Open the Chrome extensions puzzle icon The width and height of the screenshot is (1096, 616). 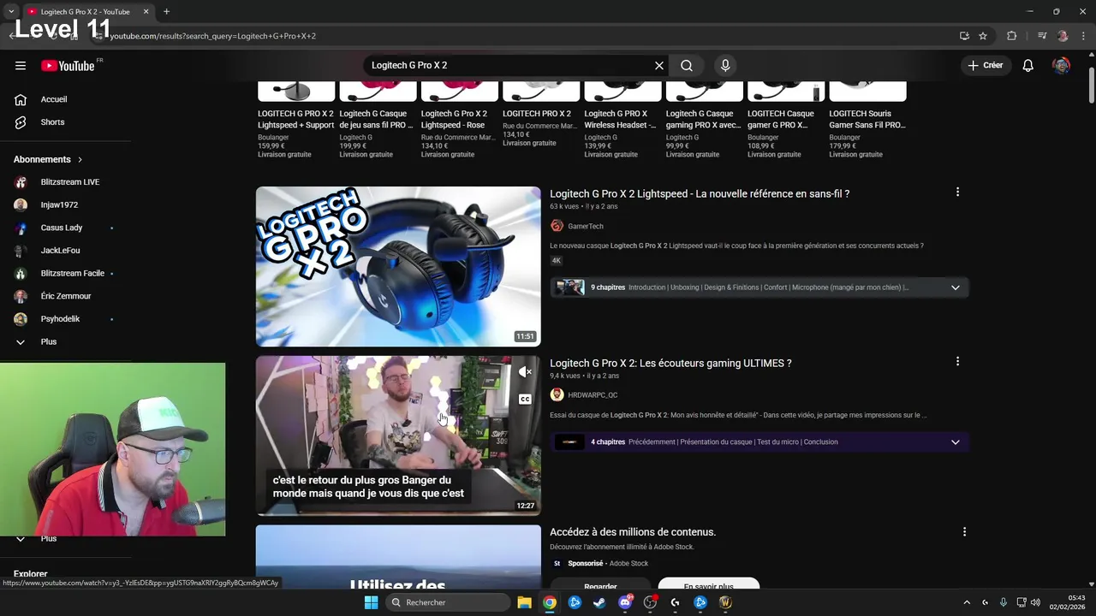tap(1012, 36)
